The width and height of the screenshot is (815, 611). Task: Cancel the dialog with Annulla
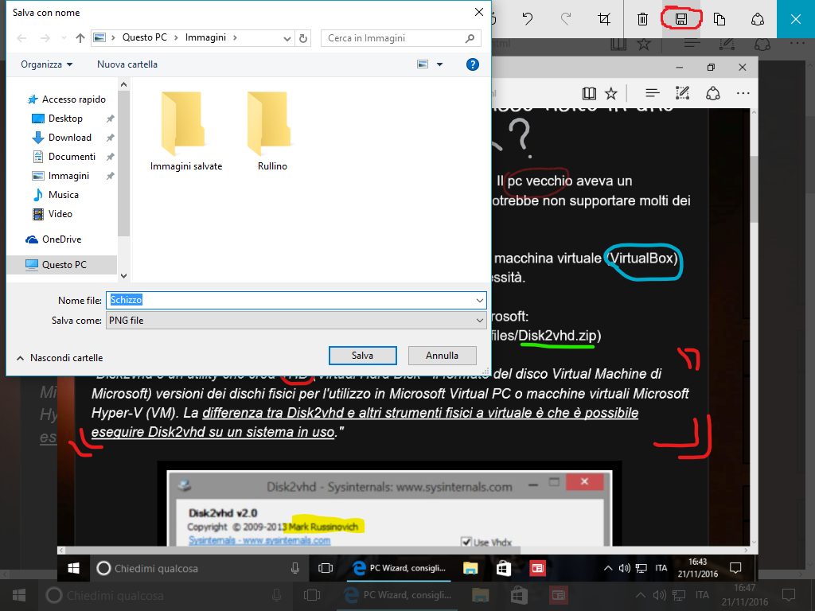tap(442, 355)
